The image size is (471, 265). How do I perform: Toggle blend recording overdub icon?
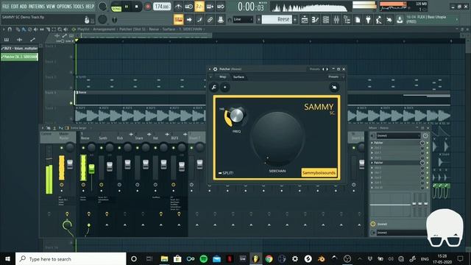[x=210, y=7]
